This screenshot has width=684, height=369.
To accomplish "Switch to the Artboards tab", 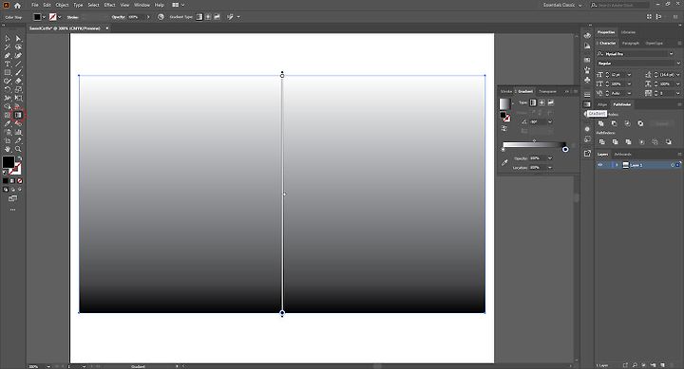I will pos(623,155).
